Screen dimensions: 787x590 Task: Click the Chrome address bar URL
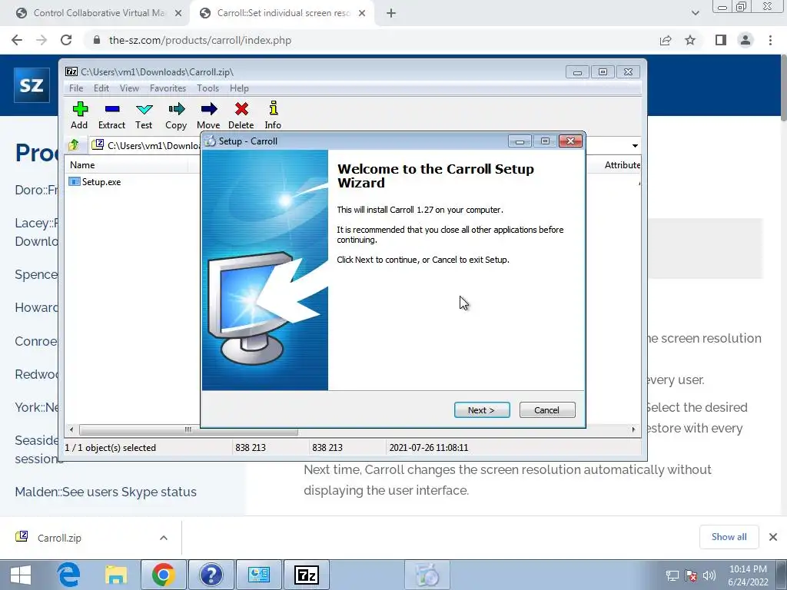point(200,40)
